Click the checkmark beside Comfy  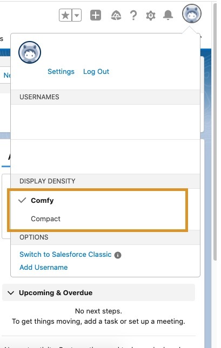point(22,200)
